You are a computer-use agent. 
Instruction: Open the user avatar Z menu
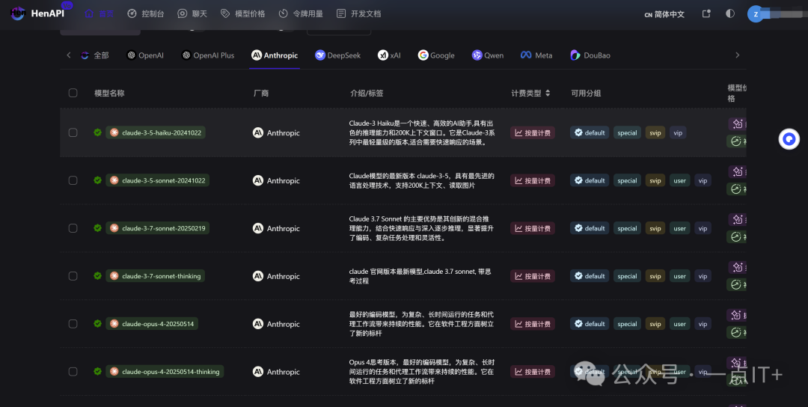[x=756, y=14]
